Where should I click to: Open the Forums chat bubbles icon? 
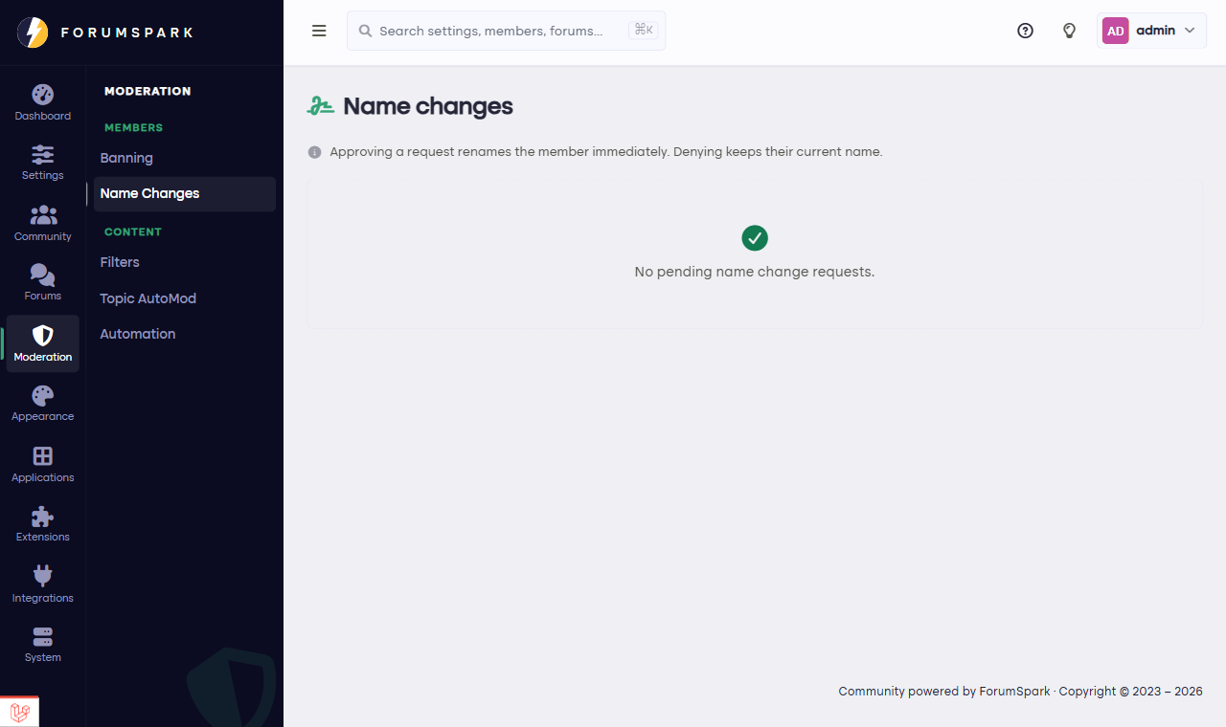click(42, 275)
